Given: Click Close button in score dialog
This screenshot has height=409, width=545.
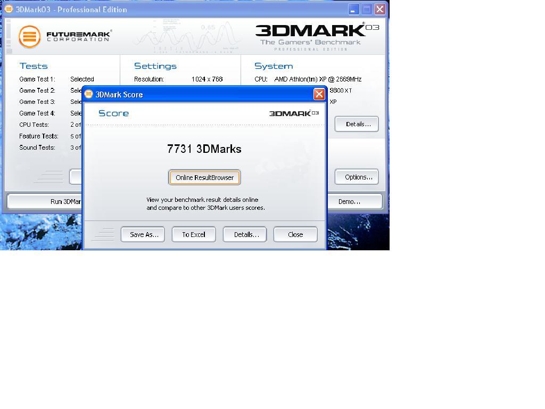Looking at the screenshot, I should click(295, 234).
